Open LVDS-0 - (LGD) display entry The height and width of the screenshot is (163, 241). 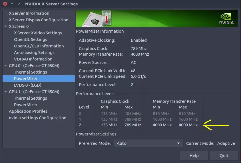(28, 85)
